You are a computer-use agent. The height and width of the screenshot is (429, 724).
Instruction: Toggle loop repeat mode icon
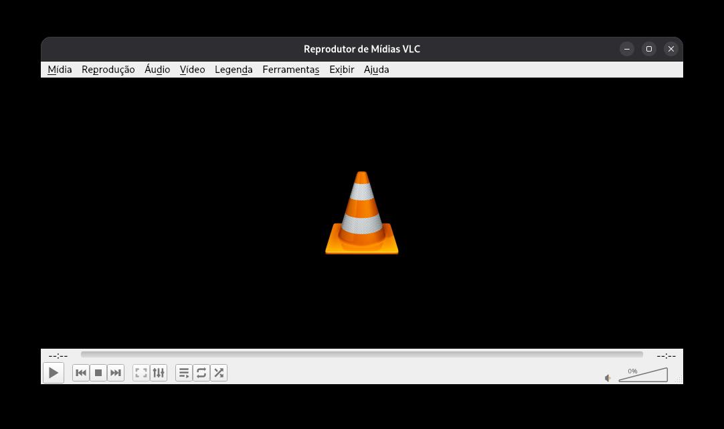[x=201, y=373]
